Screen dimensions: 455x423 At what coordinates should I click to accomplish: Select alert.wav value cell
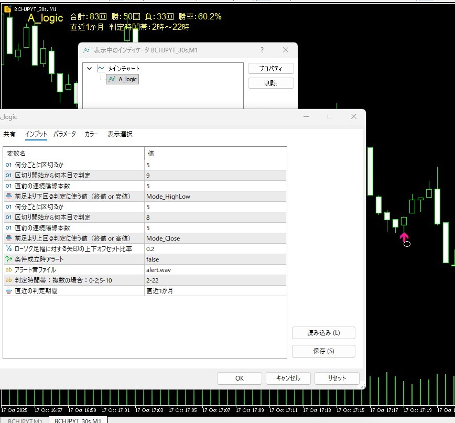pyautogui.click(x=215, y=269)
